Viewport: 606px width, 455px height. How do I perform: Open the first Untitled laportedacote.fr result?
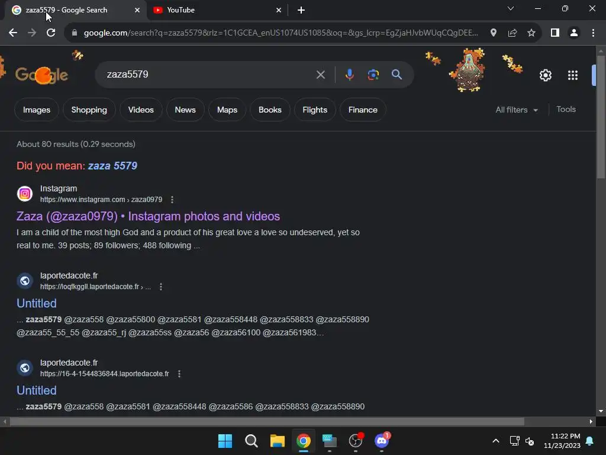36,303
